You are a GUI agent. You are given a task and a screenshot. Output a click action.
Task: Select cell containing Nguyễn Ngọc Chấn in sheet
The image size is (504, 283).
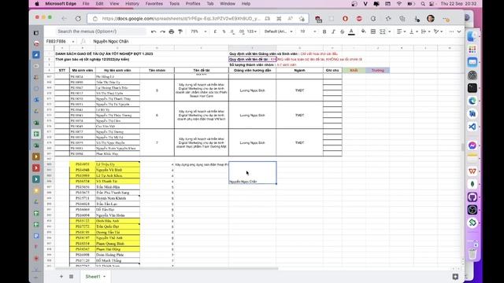[252, 173]
